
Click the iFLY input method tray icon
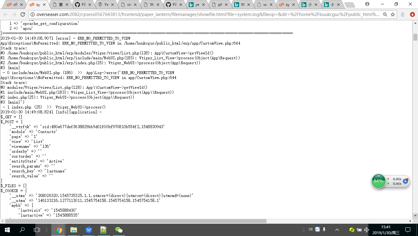pos(317,230)
